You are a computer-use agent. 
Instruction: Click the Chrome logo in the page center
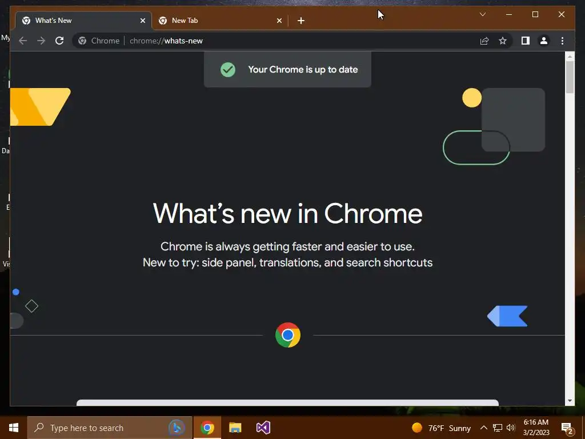288,335
